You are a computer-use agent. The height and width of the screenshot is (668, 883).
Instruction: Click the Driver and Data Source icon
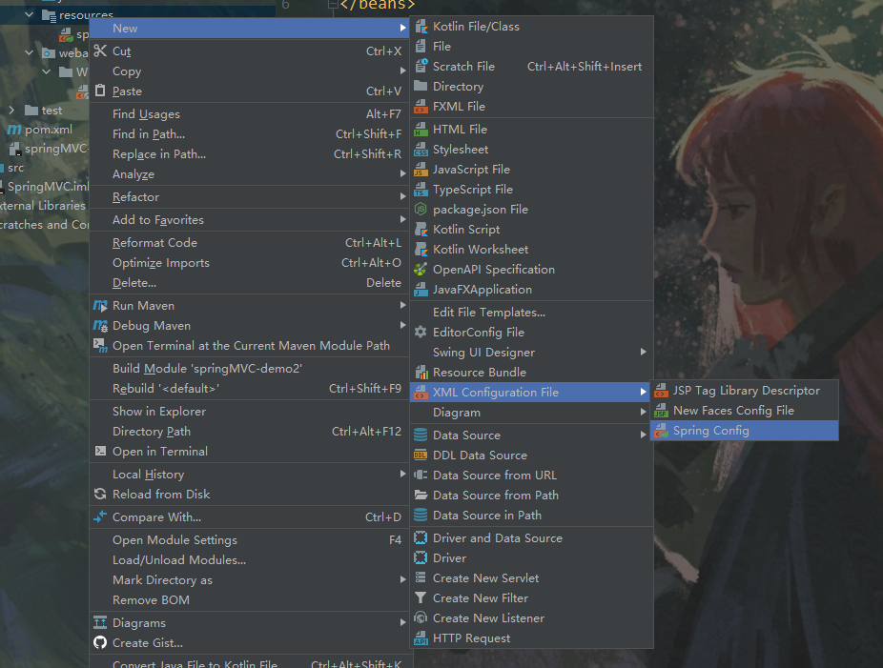(421, 538)
